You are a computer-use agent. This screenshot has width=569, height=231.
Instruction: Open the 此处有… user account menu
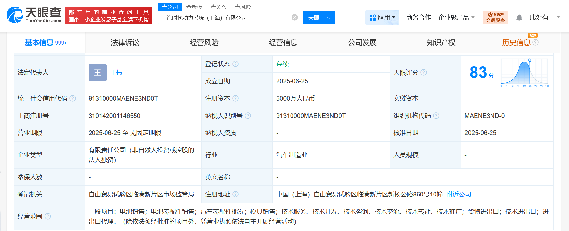click(x=545, y=17)
